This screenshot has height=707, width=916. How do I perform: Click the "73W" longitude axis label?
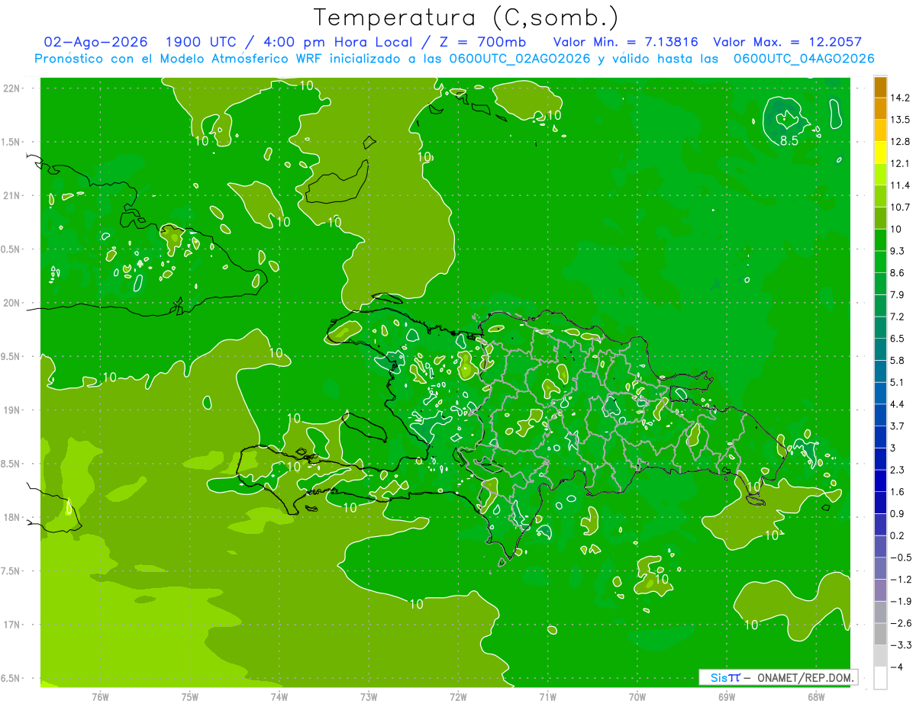pos(369,697)
